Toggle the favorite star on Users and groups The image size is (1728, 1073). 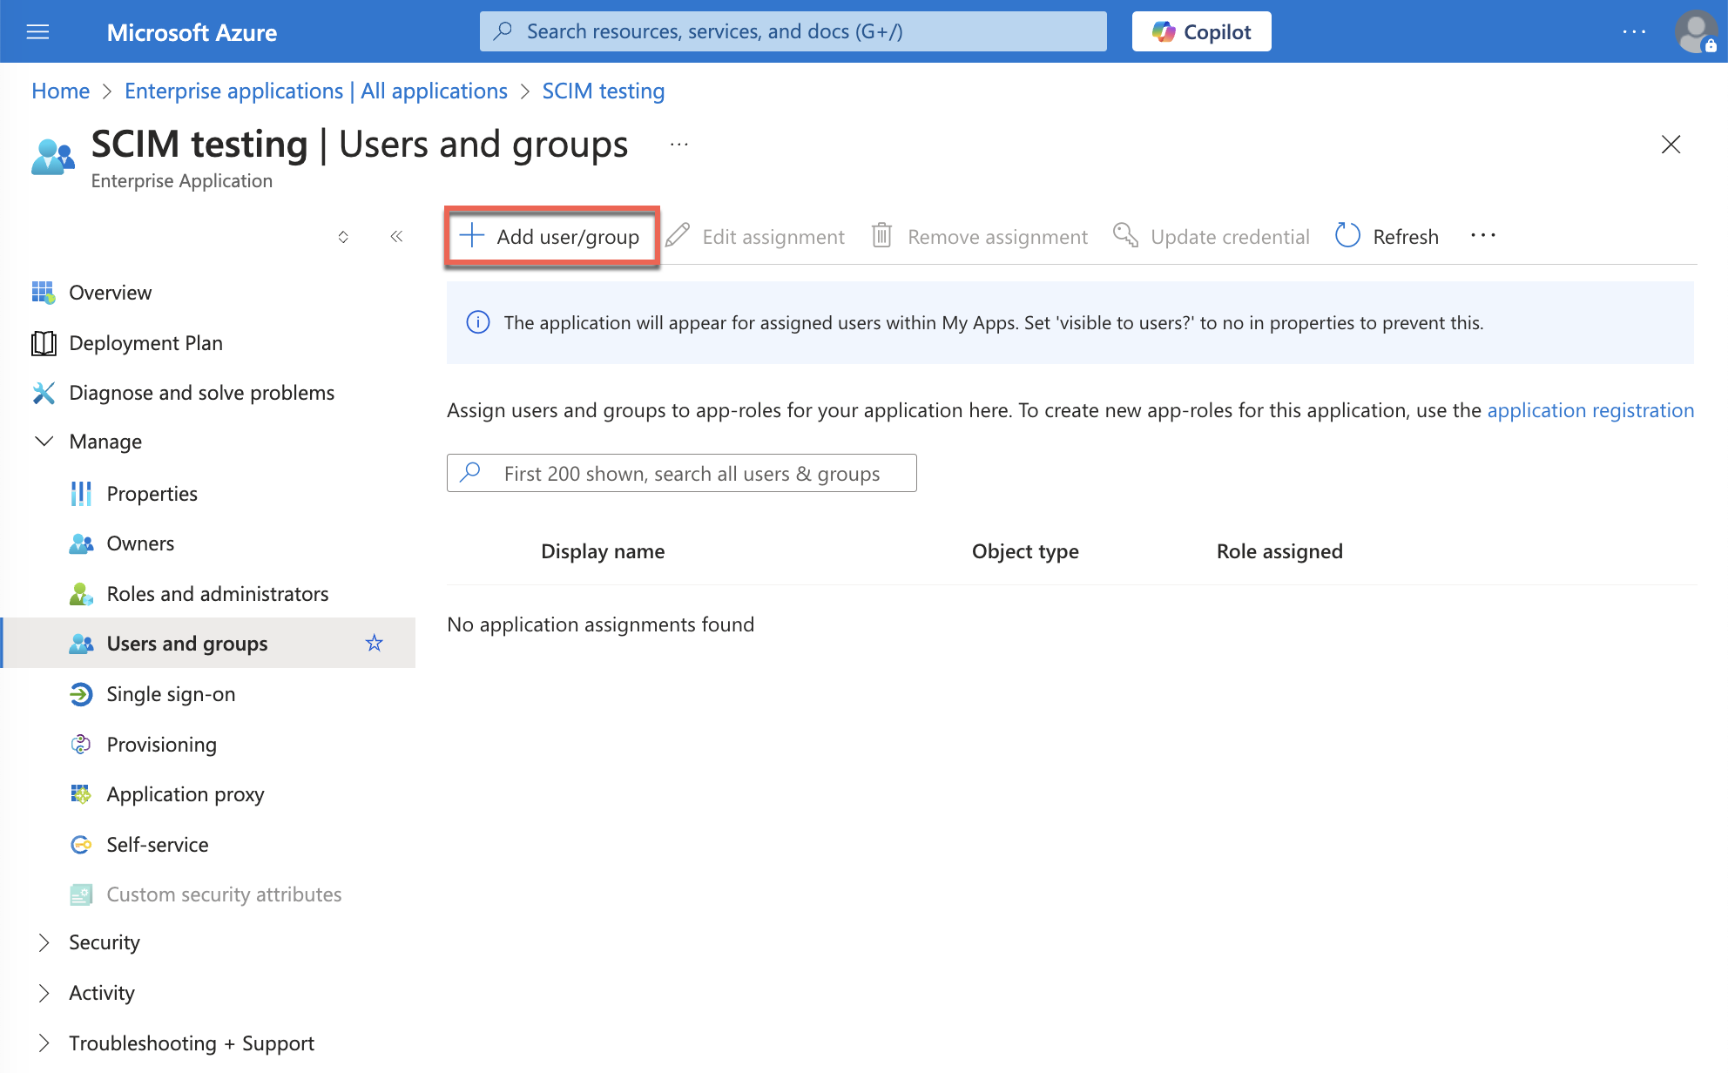(x=375, y=644)
